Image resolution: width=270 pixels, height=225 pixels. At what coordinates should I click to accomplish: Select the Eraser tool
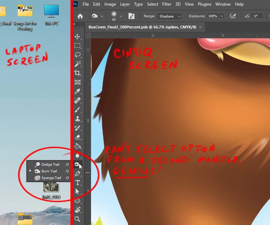[77, 137]
